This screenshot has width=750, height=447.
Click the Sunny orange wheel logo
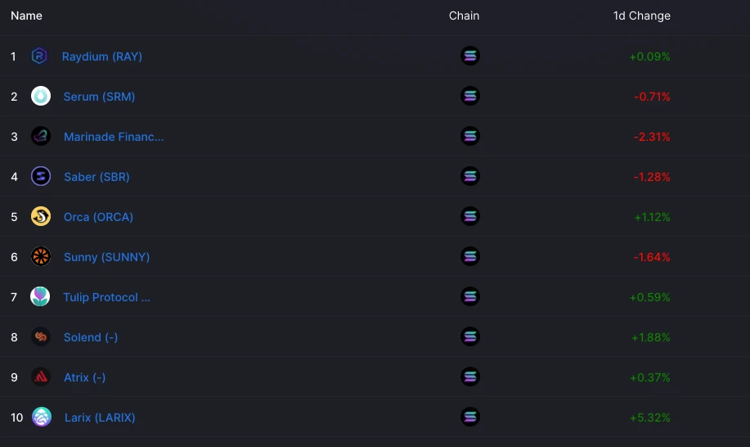tap(41, 256)
